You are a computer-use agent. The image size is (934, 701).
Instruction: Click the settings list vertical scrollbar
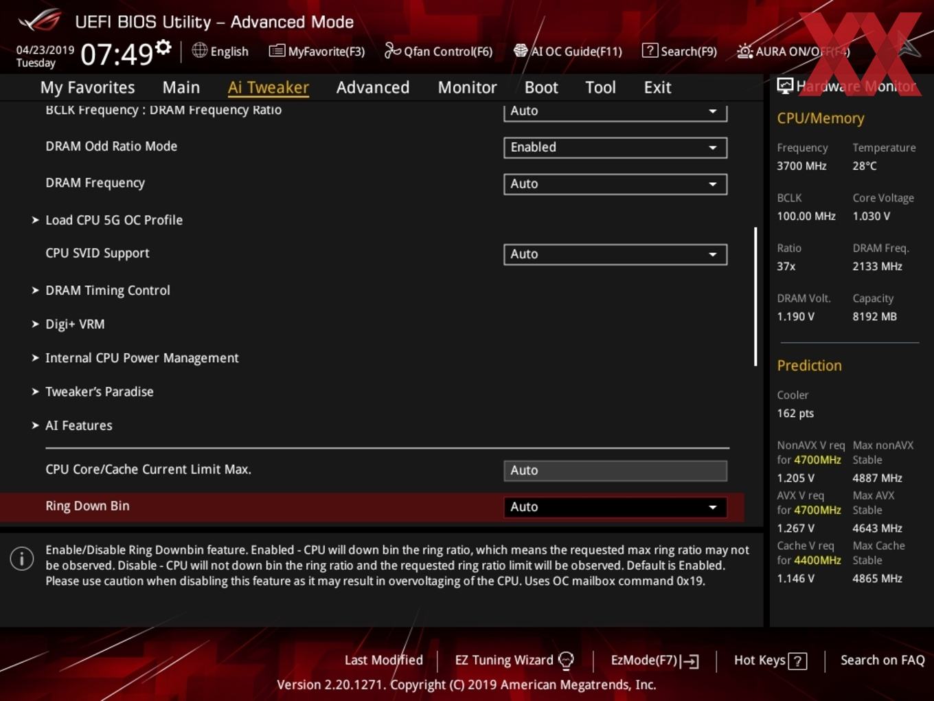click(755, 296)
